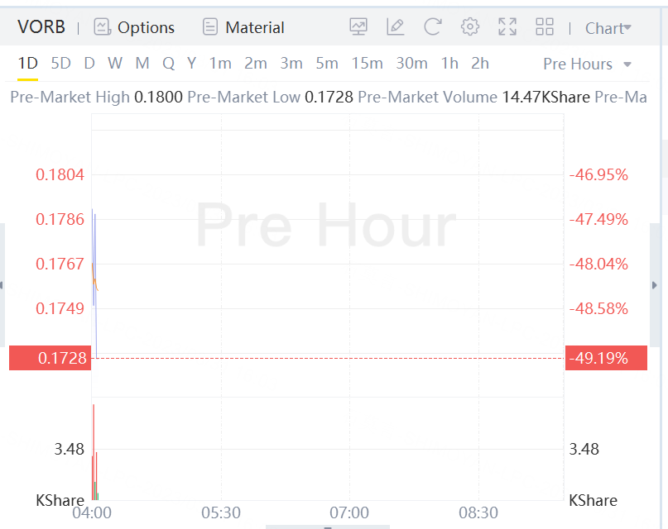Click the 05:30 time axis label
Image resolution: width=668 pixels, height=529 pixels.
[221, 513]
